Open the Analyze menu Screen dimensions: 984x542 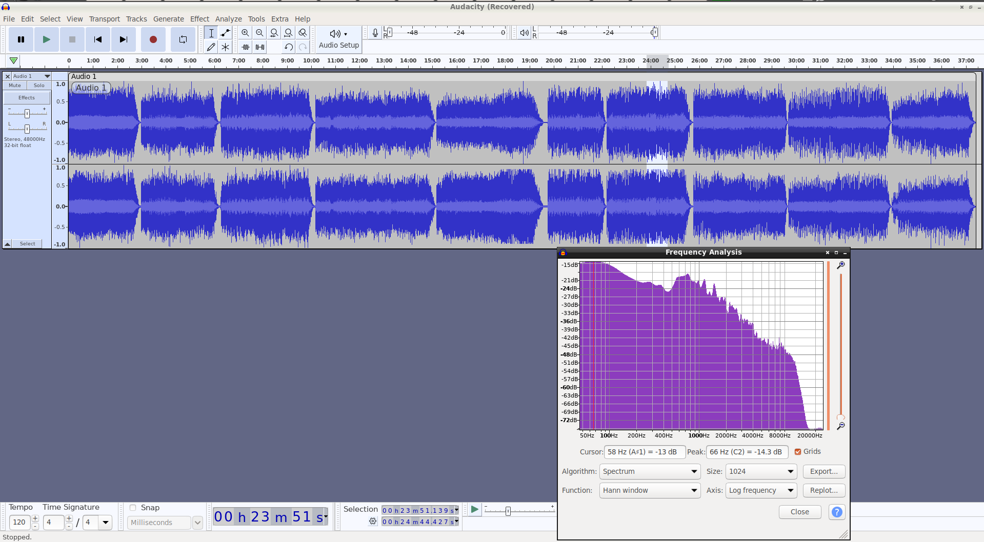pos(229,19)
